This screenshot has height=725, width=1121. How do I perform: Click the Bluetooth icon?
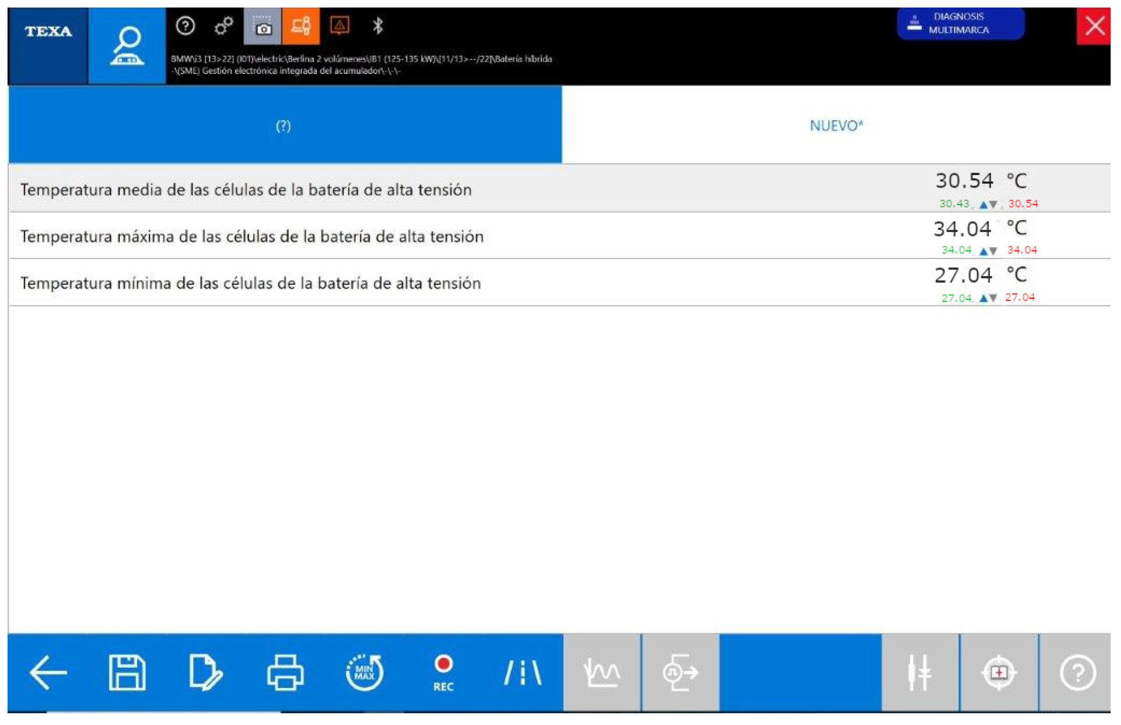point(377,26)
